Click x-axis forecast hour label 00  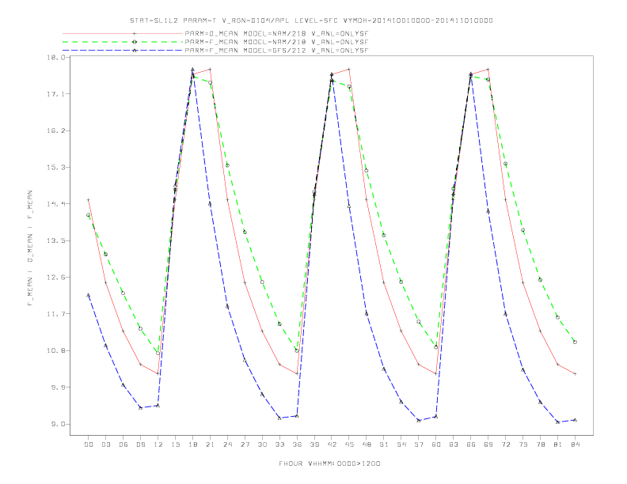coord(89,444)
